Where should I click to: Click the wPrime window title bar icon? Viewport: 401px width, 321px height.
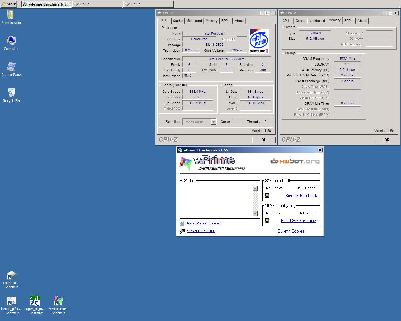180,150
